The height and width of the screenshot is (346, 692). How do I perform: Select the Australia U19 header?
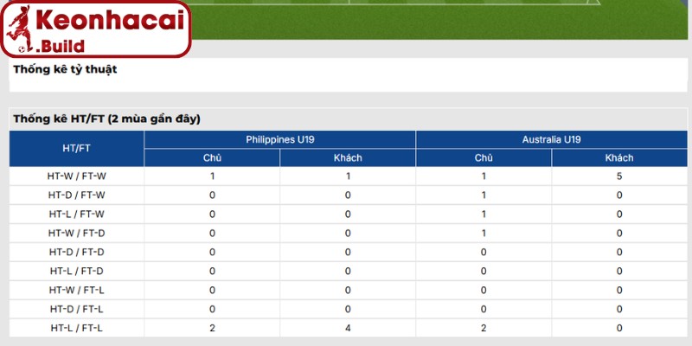[x=551, y=139]
